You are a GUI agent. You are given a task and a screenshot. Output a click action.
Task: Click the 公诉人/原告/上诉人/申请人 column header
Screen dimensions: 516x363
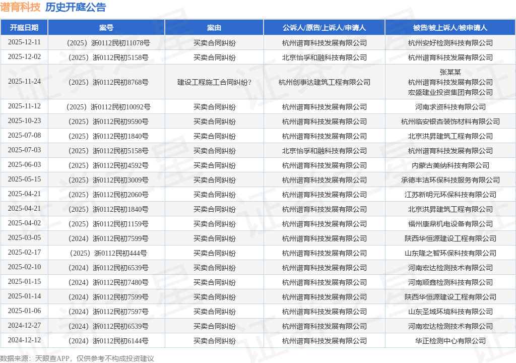[x=324, y=28]
